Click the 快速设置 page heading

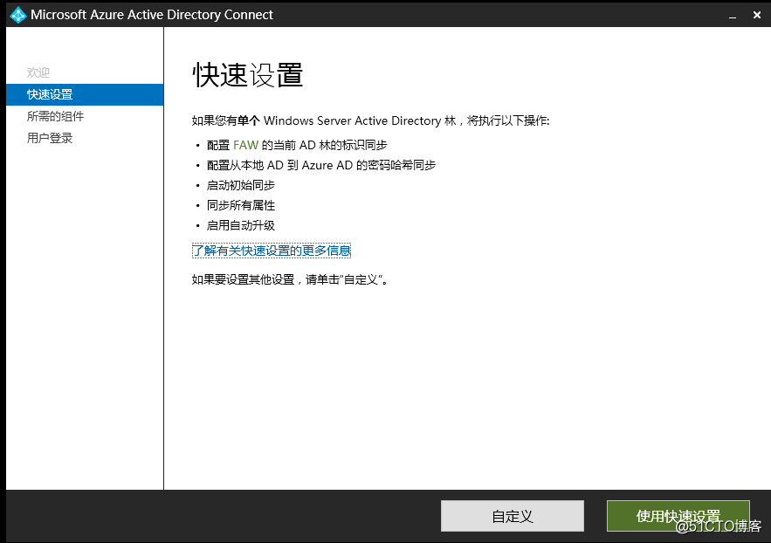click(247, 75)
